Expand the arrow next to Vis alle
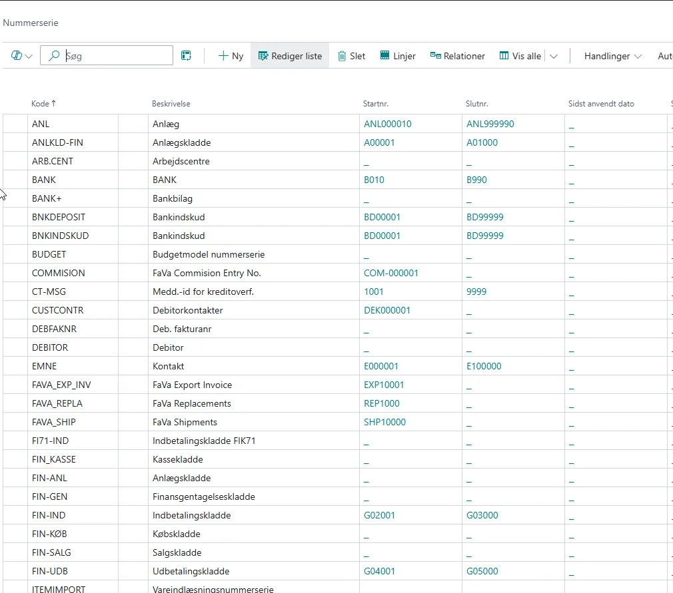 pyautogui.click(x=553, y=56)
